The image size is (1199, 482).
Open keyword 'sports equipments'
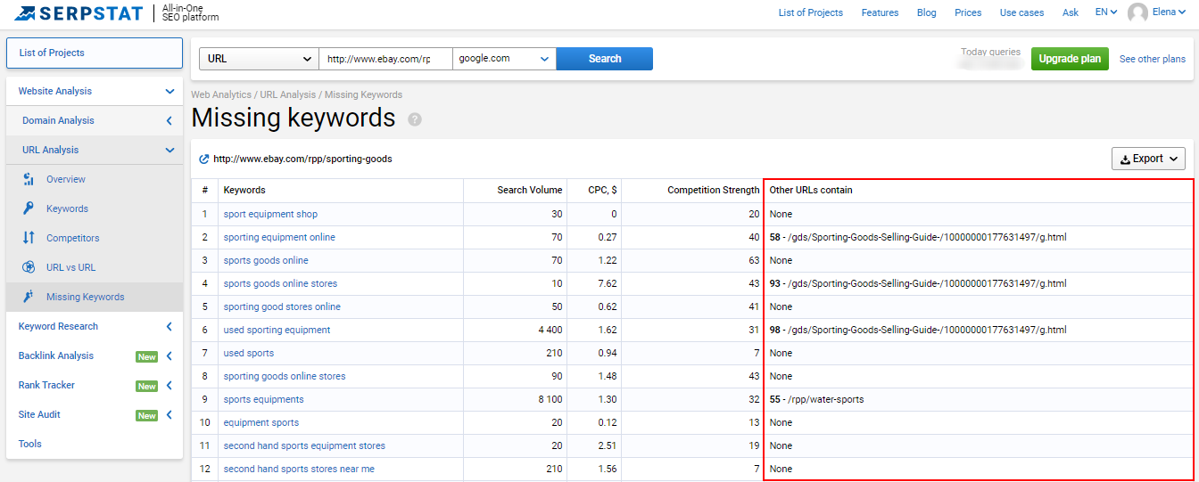263,399
